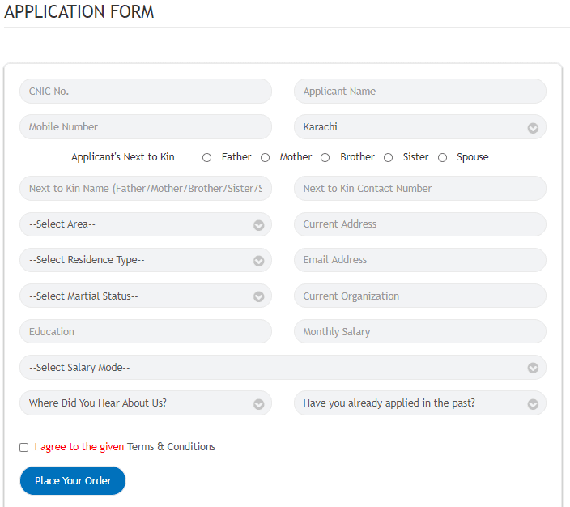
Task: Pick Sister as next of kin
Action: click(389, 158)
